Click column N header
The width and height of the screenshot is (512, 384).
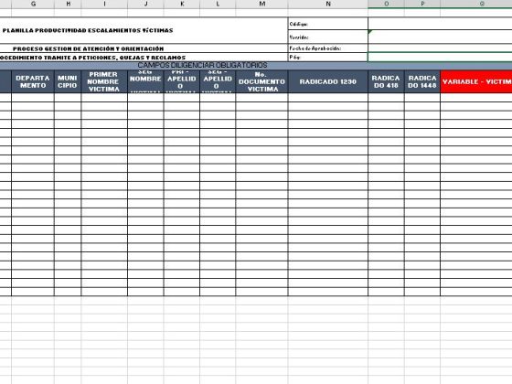(x=328, y=4)
